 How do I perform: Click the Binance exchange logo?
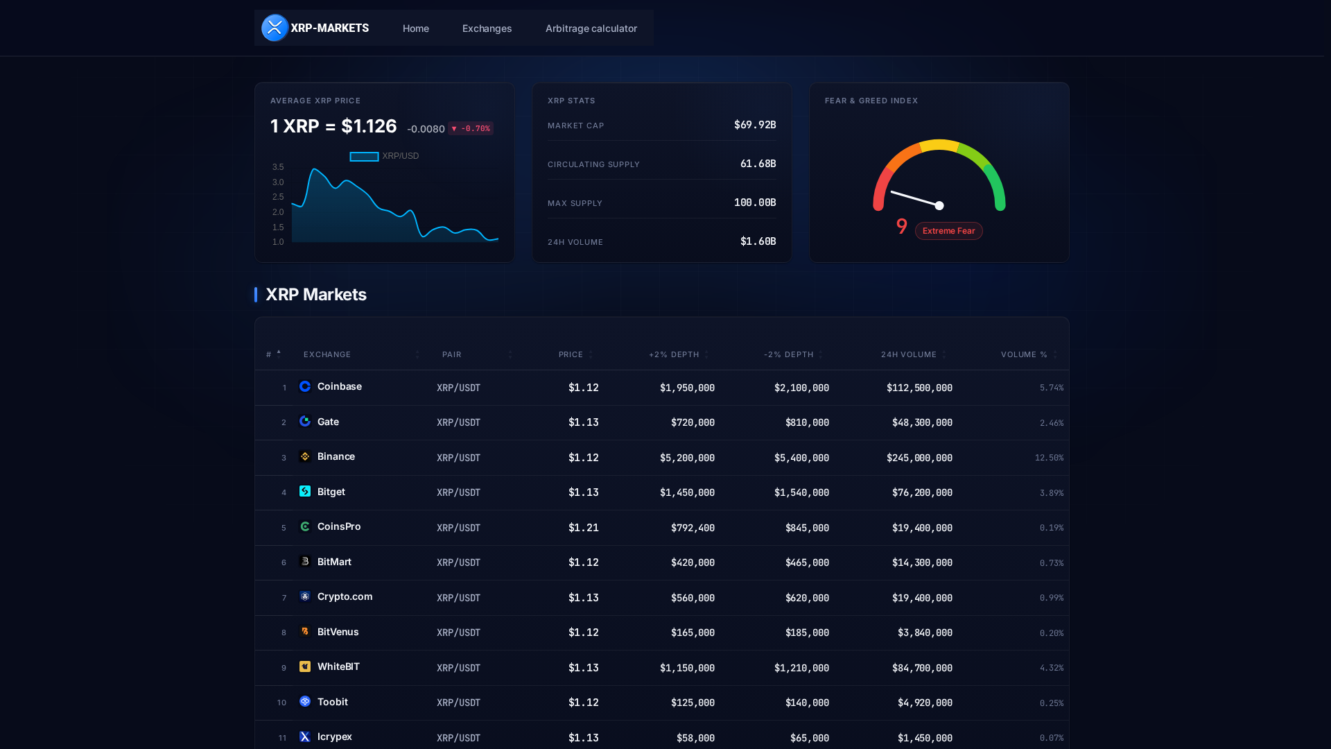point(305,456)
